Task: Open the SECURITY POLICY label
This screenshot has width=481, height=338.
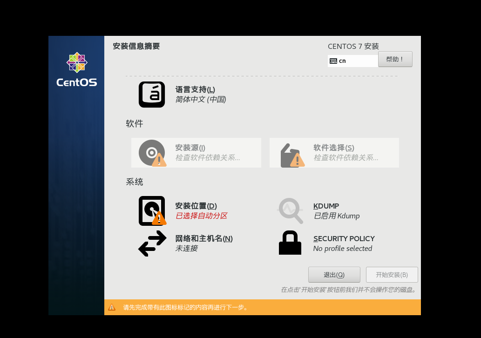Action: coord(344,239)
